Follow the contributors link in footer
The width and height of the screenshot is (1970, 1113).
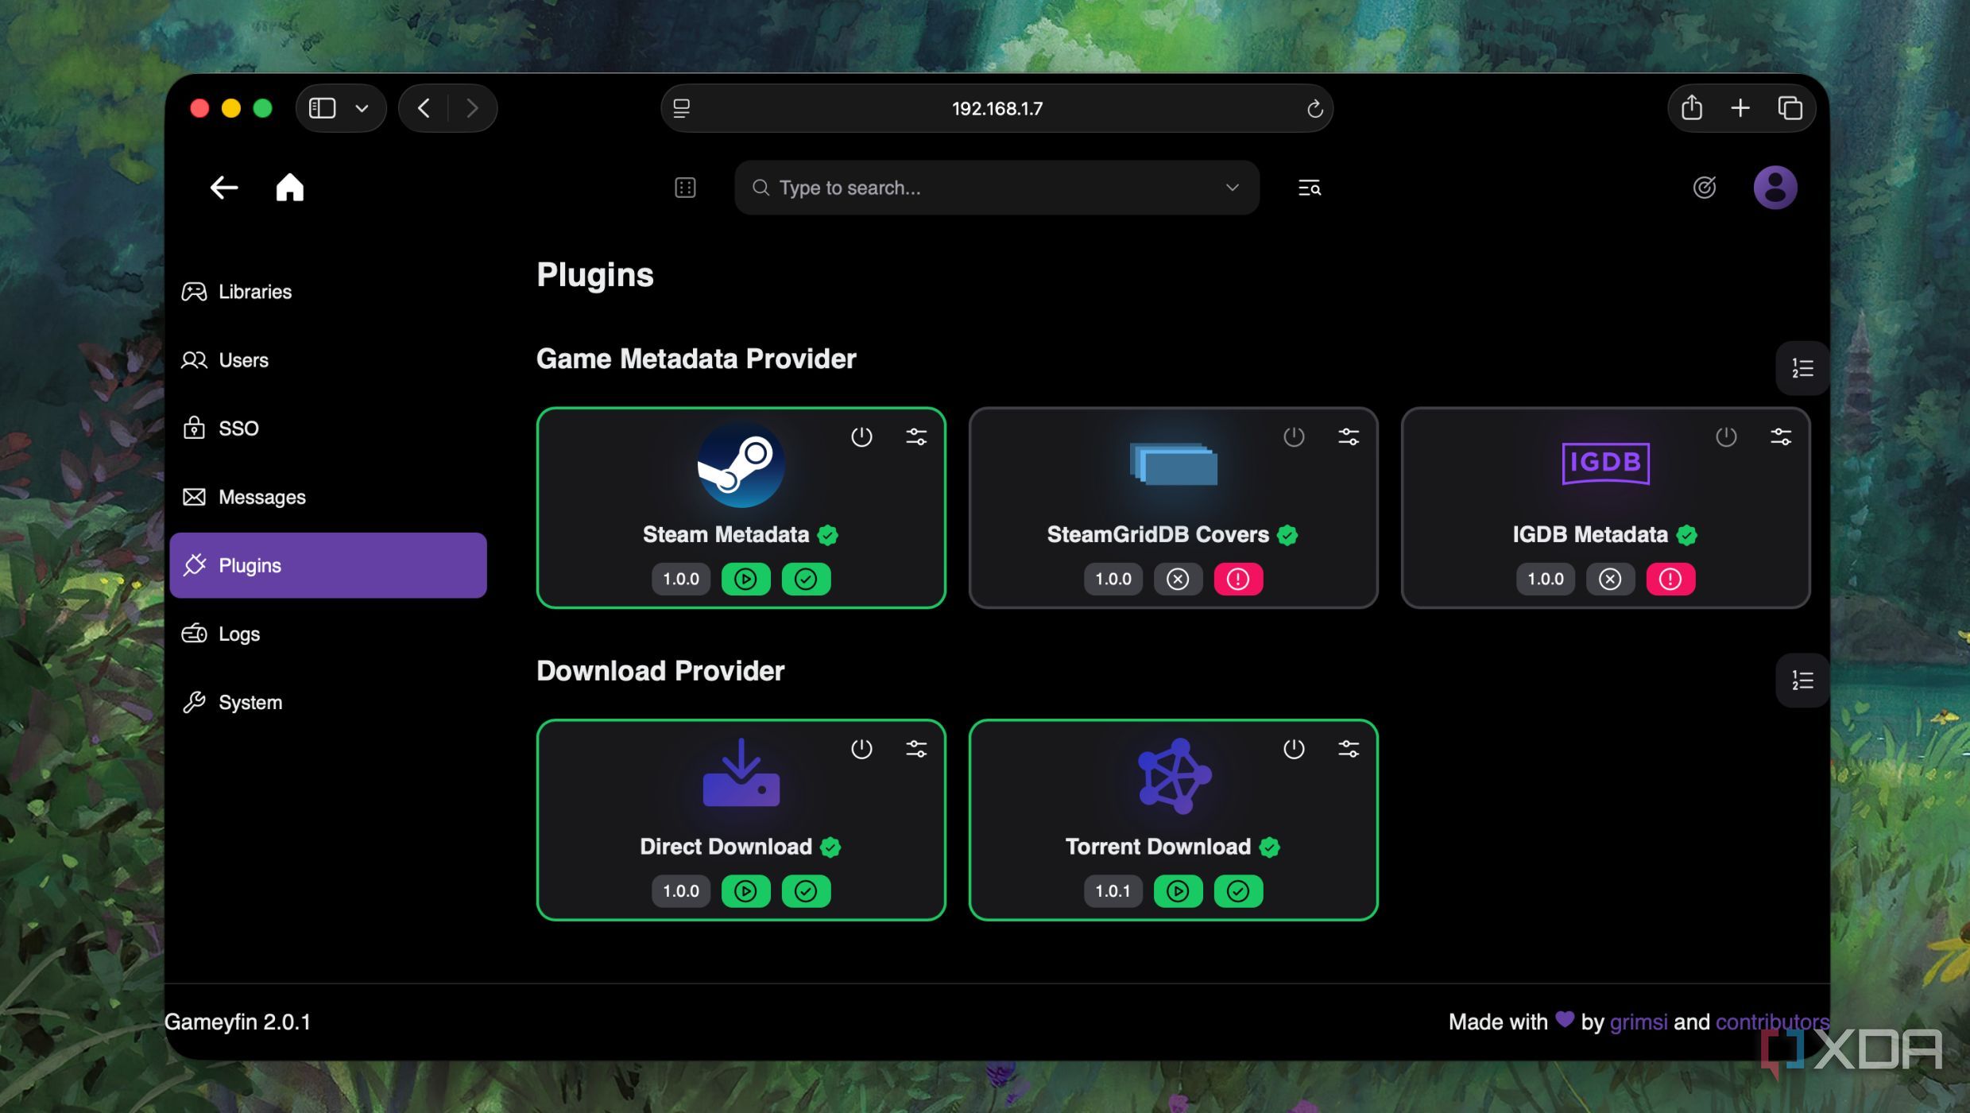1772,1022
